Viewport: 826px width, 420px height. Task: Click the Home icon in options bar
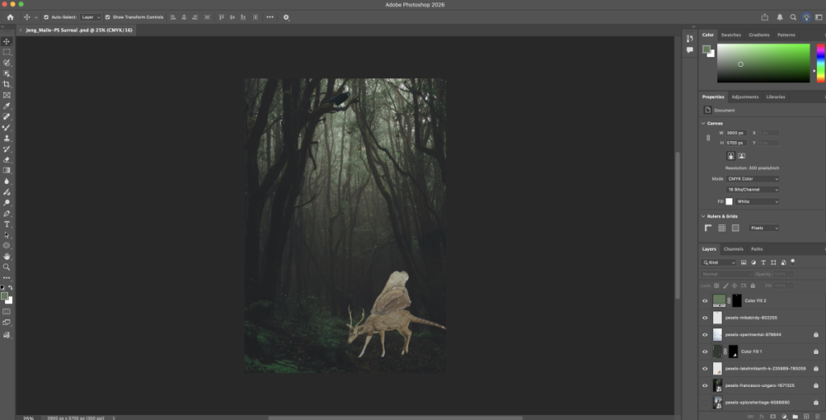10,17
